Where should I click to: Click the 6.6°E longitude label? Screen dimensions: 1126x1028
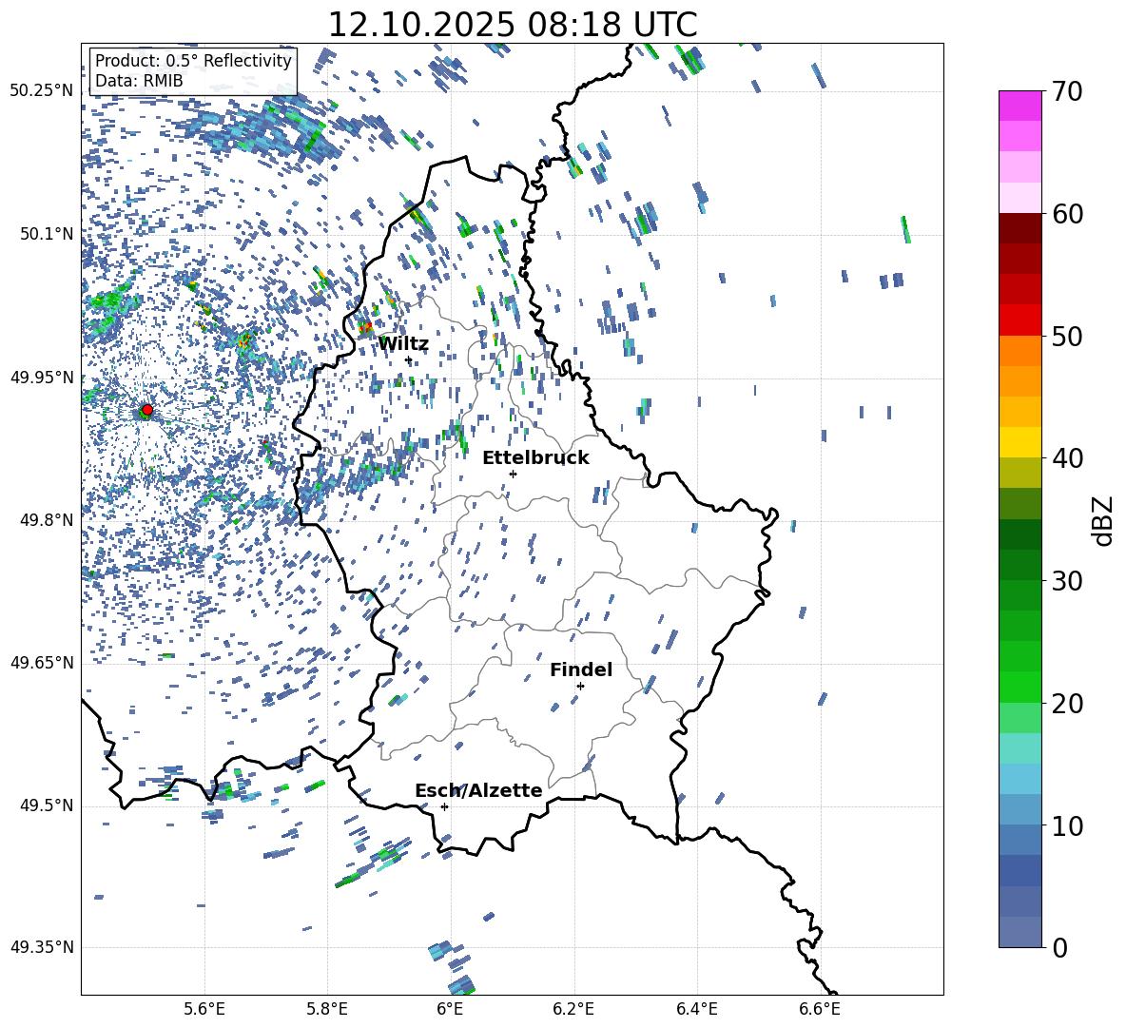pyautogui.click(x=820, y=1009)
